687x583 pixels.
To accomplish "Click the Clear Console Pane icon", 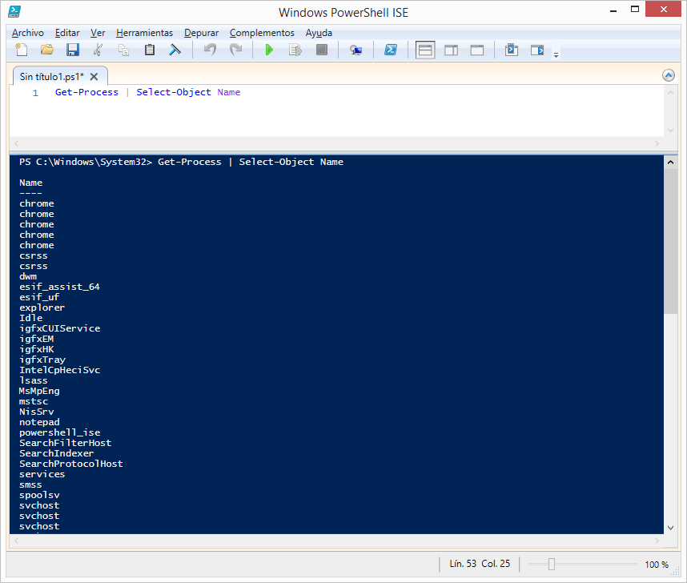I will pyautogui.click(x=176, y=50).
